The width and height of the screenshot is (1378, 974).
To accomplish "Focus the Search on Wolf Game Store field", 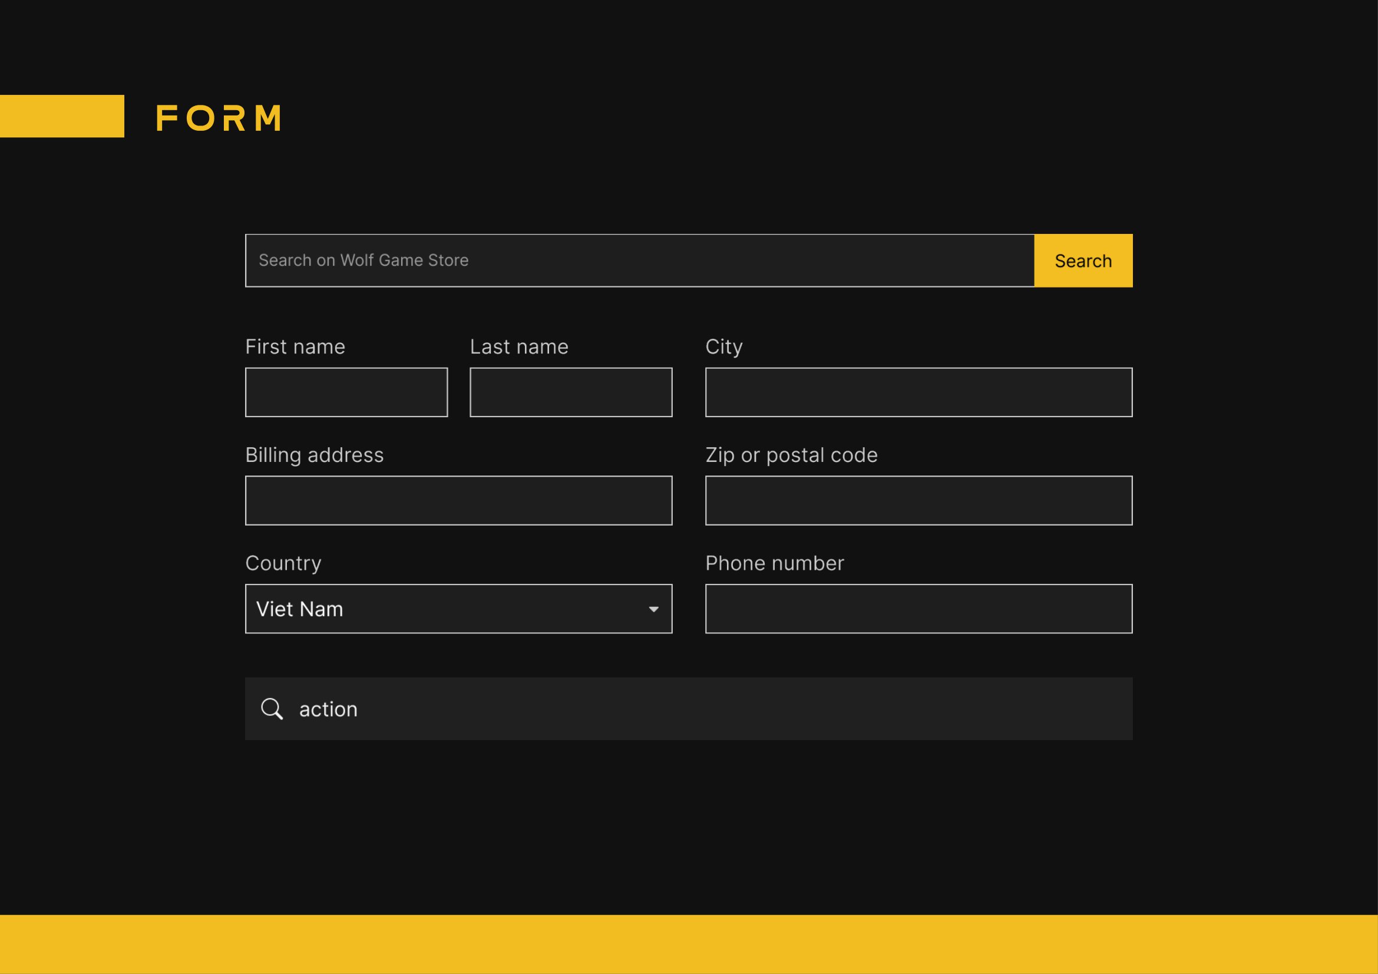I will 640,260.
